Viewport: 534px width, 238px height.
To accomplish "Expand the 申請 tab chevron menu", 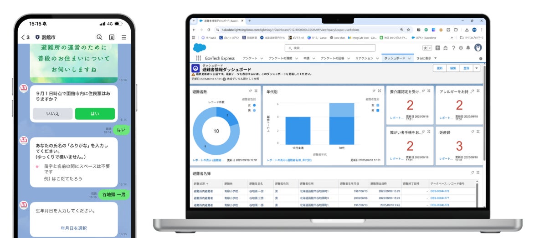I will click(313, 59).
